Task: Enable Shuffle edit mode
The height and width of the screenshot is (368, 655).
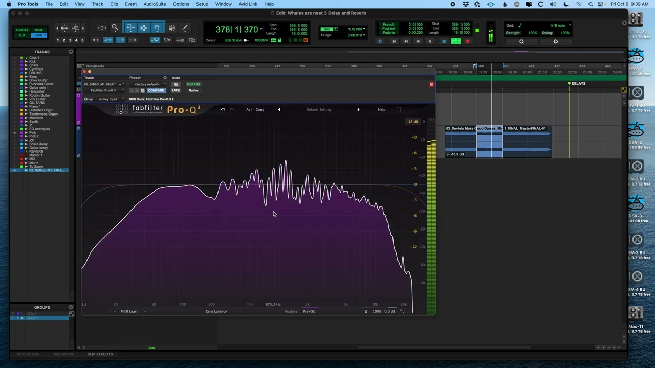Action: click(22, 30)
